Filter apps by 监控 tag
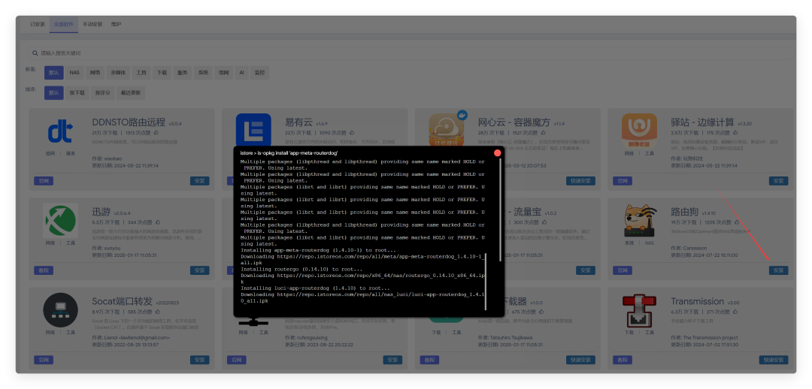The image size is (812, 389). coord(259,73)
